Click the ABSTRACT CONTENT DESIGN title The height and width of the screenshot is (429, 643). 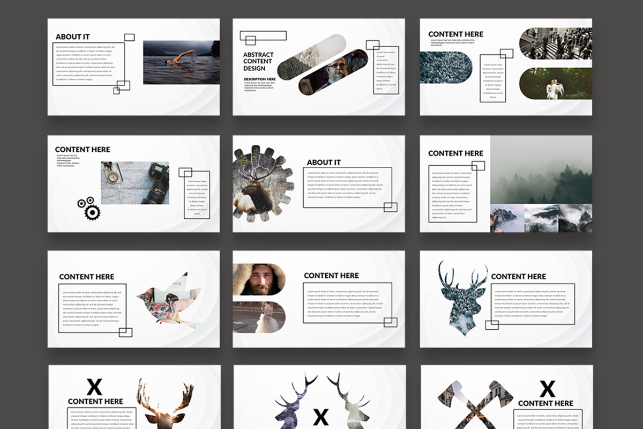(x=258, y=62)
